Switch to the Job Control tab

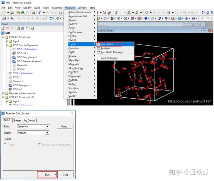pyautogui.click(x=29, y=121)
